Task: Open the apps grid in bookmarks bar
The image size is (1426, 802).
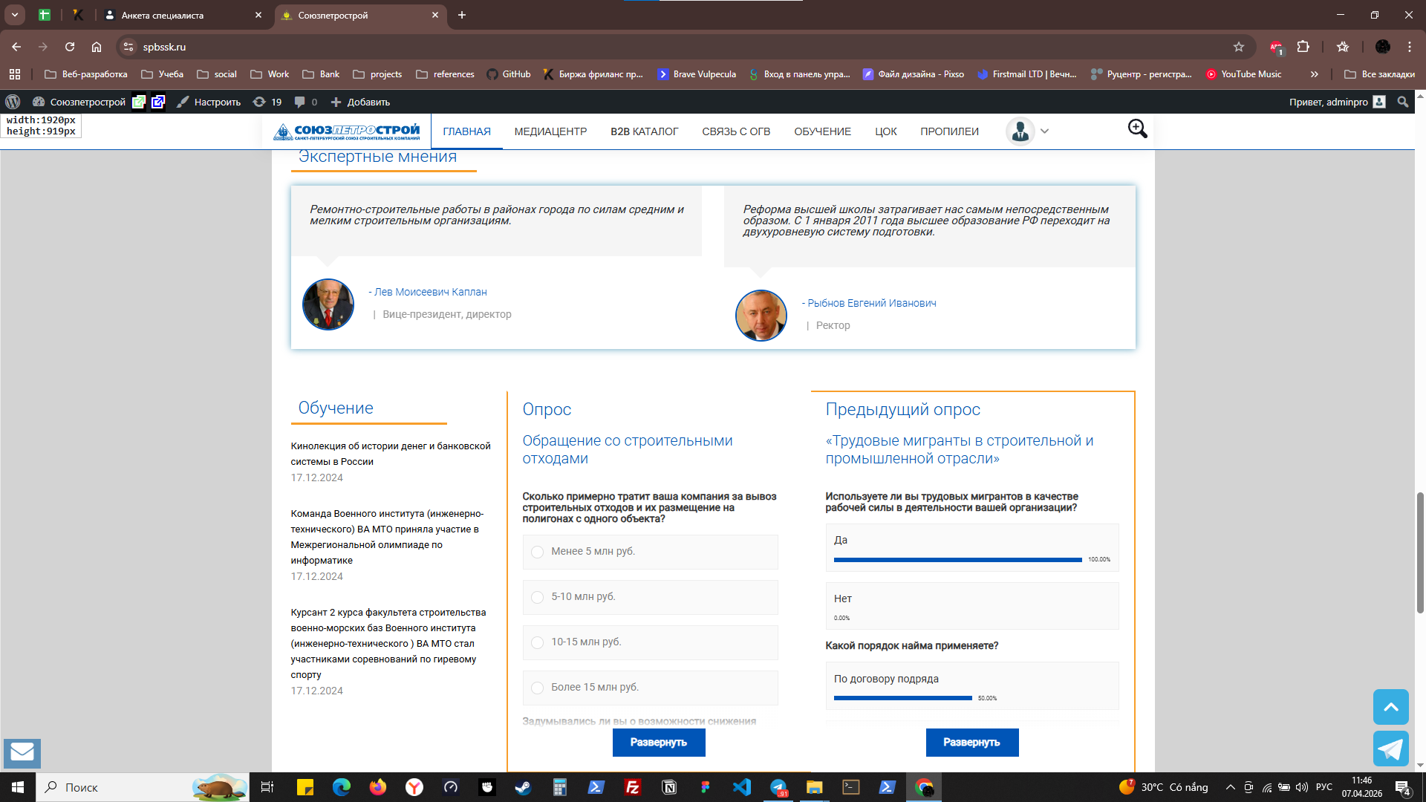Action: [15, 74]
